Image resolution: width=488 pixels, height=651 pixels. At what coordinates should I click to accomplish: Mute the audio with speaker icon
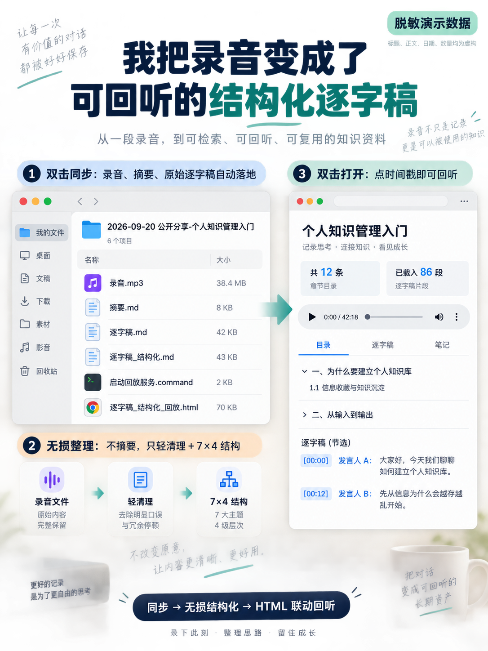tap(439, 317)
